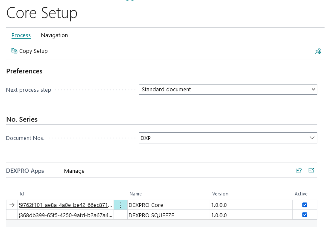325x227 pixels.
Task: Click the Document Nos. input field
Action: click(x=222, y=138)
